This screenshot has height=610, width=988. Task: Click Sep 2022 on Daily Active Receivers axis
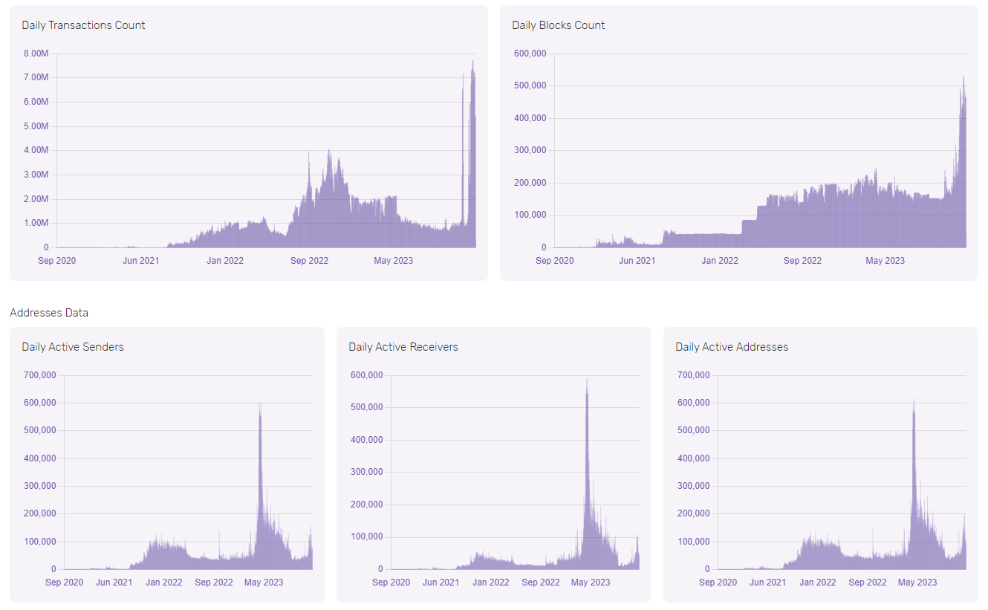point(541,583)
